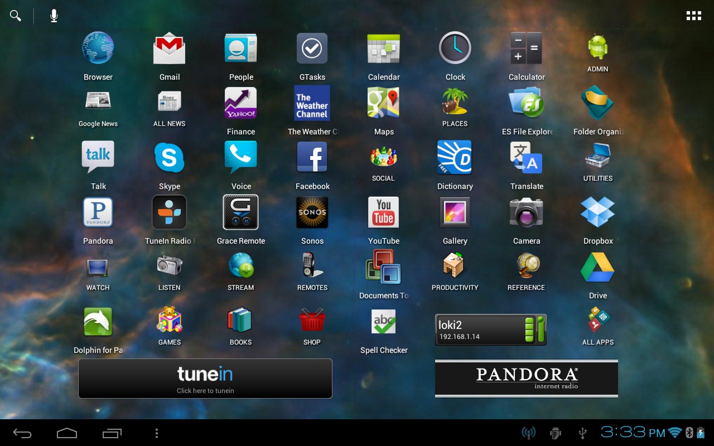Open Dropbox
714x446 pixels.
597,212
